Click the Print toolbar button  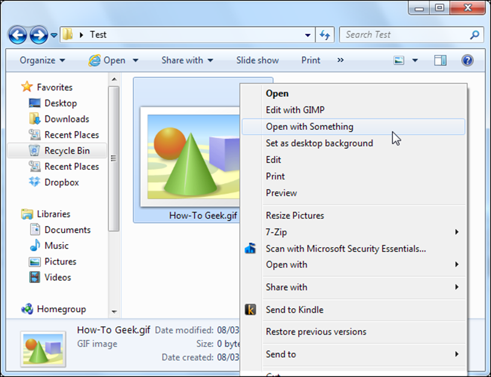pyautogui.click(x=310, y=60)
